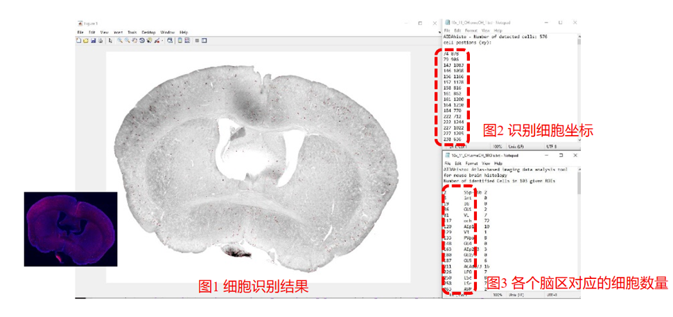Click Save Figure icon in Figure 1 toolbar

(93, 41)
